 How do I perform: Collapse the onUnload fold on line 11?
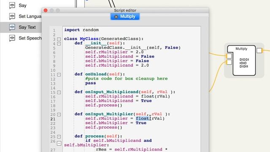pos(59,75)
